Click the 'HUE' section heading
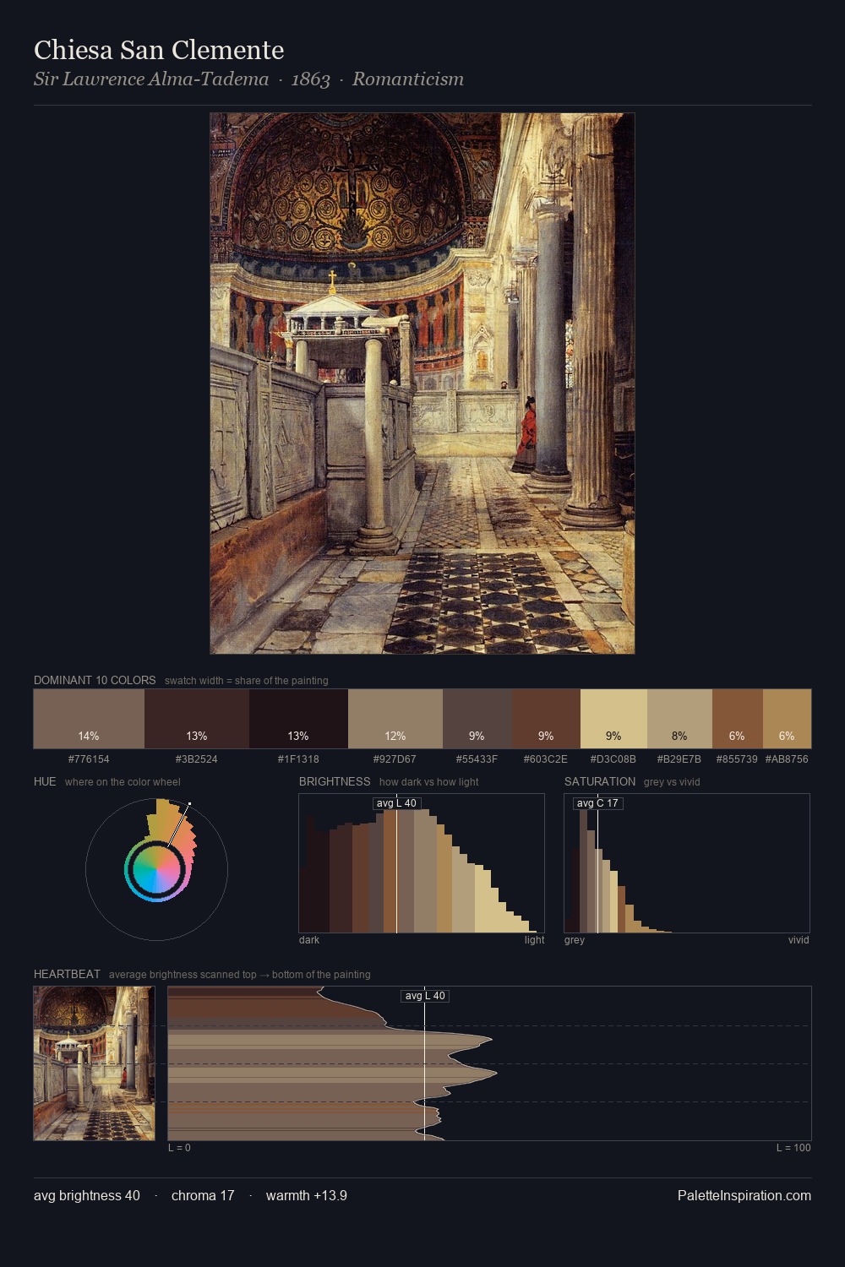Screen dimensions: 845x1267 tap(45, 781)
